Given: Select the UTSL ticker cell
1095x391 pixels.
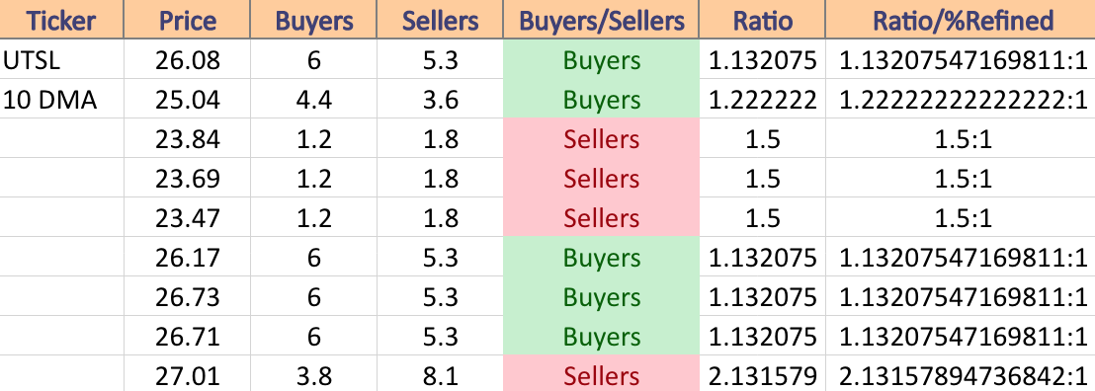Looking at the screenshot, I should point(62,59).
